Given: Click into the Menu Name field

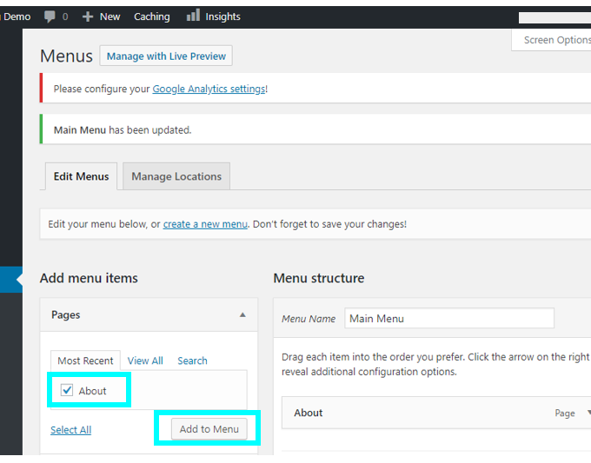Looking at the screenshot, I should 449,318.
